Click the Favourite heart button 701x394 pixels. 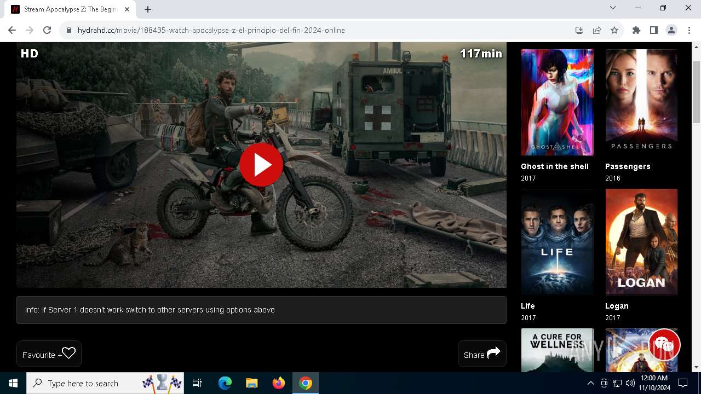[x=49, y=354]
